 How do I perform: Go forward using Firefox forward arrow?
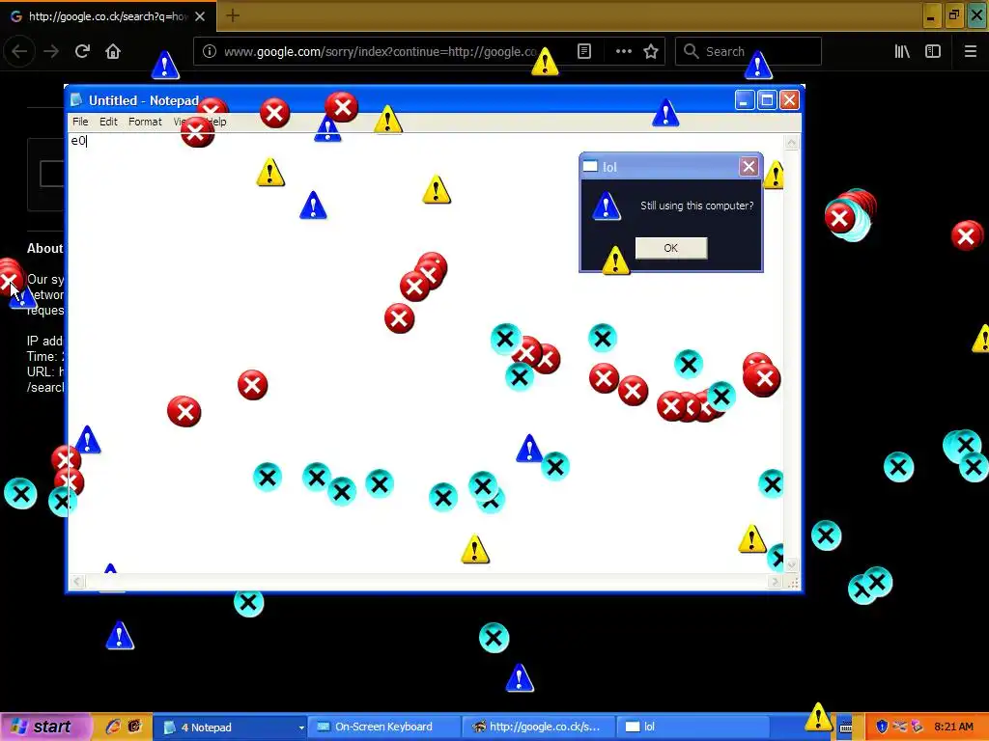tap(51, 51)
